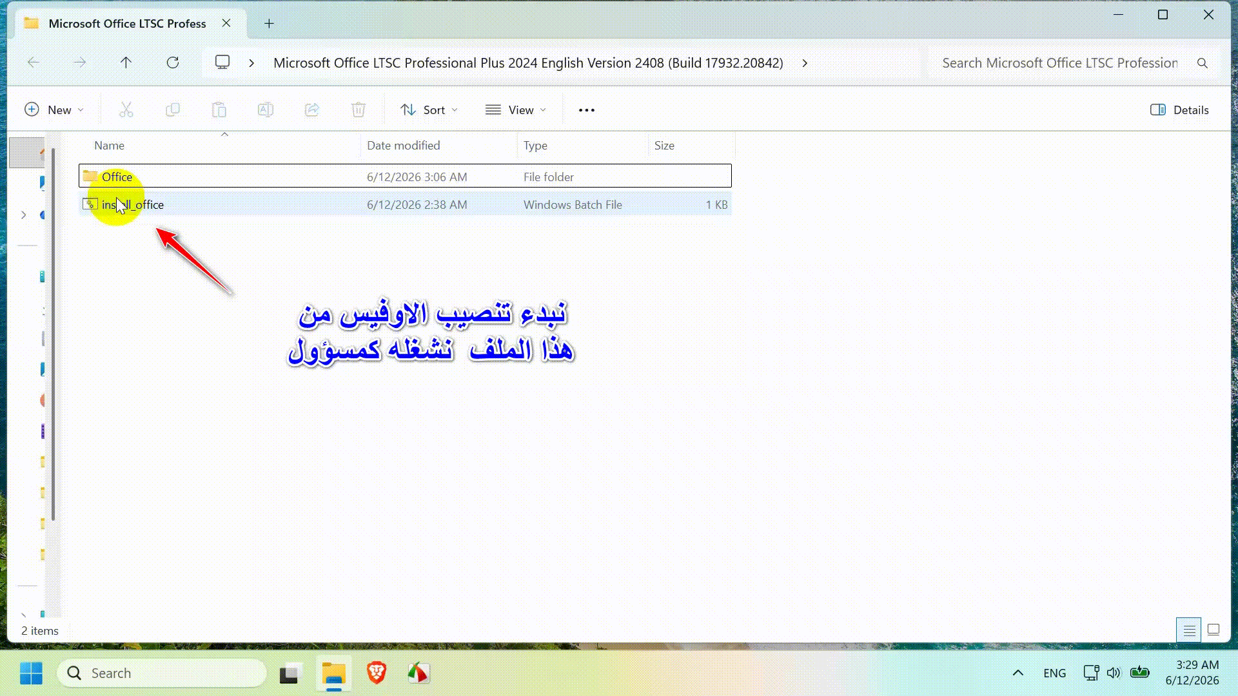Expand chevron after This PC icon

tap(251, 63)
